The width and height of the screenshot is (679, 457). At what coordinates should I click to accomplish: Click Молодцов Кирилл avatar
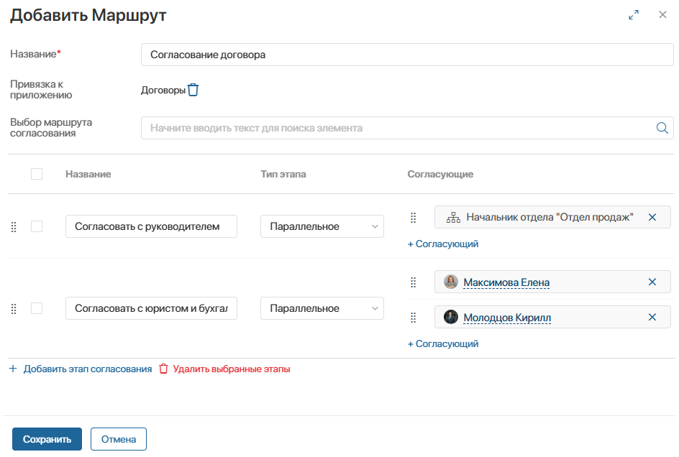451,317
